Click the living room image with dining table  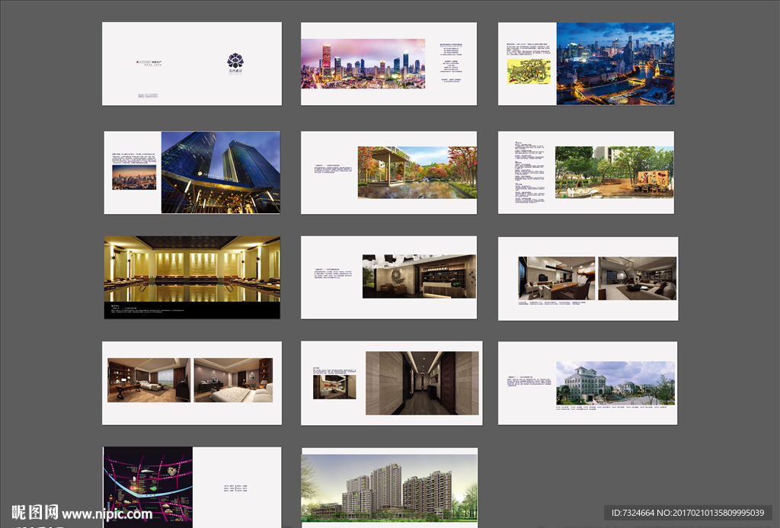coord(556,278)
